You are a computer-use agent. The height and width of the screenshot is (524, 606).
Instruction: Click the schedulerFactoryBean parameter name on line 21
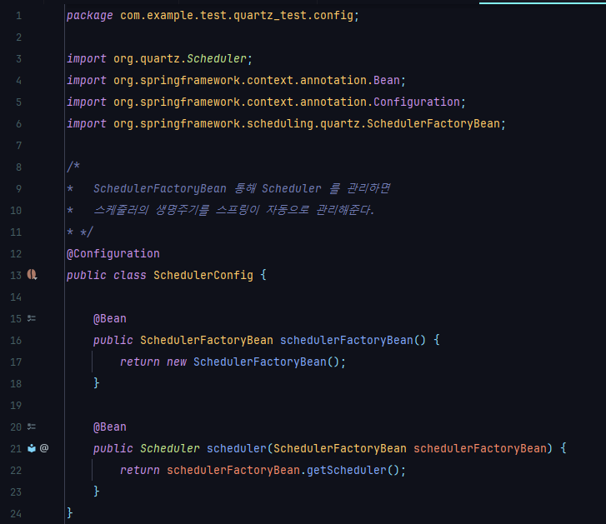(480, 448)
